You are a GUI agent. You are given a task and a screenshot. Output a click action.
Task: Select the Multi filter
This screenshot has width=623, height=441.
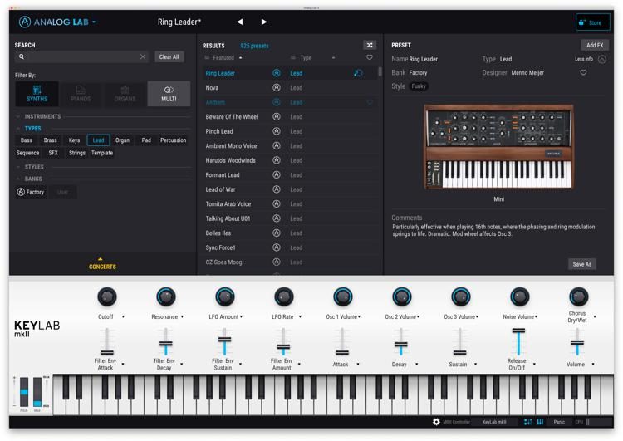click(x=169, y=94)
